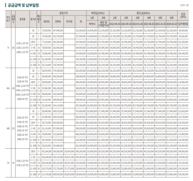Image resolution: width=193 pixels, height=181 pixels.
Task: Click the total price '422,300,000'
Action: coord(81,146)
